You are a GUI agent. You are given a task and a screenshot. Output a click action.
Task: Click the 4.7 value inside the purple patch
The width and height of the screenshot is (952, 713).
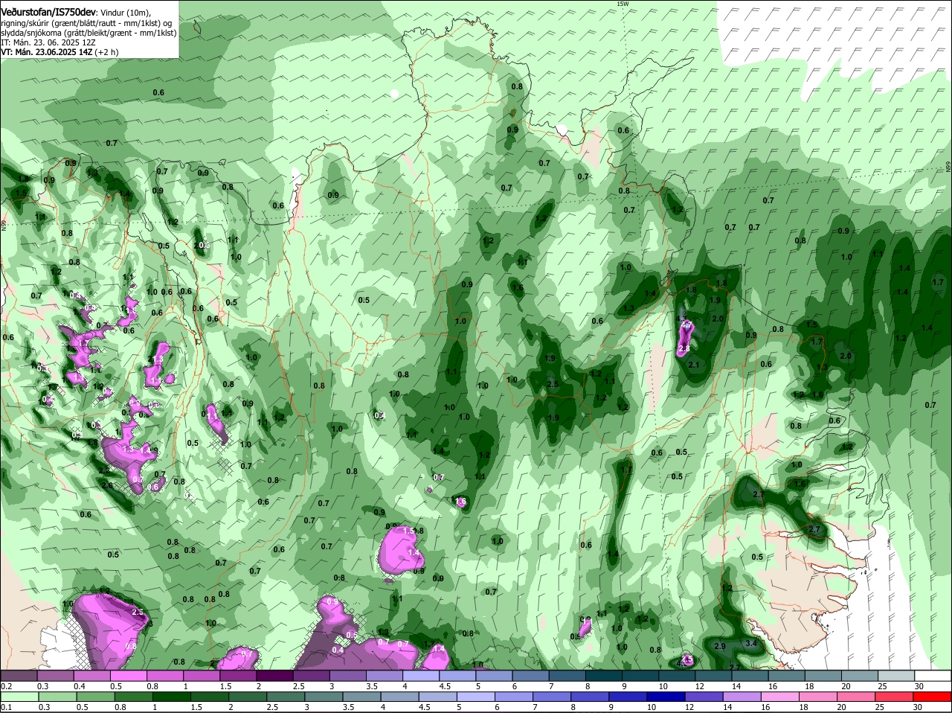point(686,325)
